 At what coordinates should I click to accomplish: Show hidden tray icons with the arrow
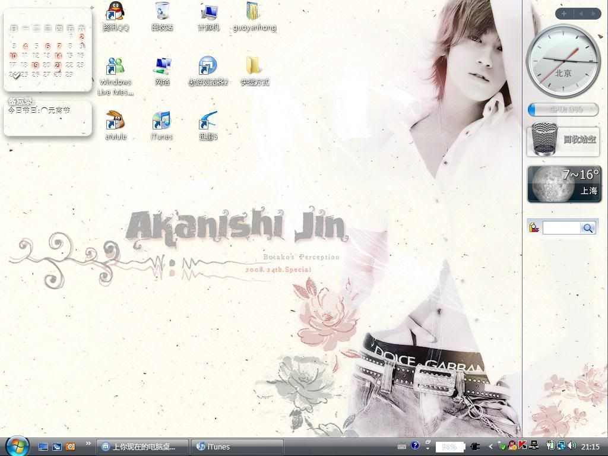(490, 446)
